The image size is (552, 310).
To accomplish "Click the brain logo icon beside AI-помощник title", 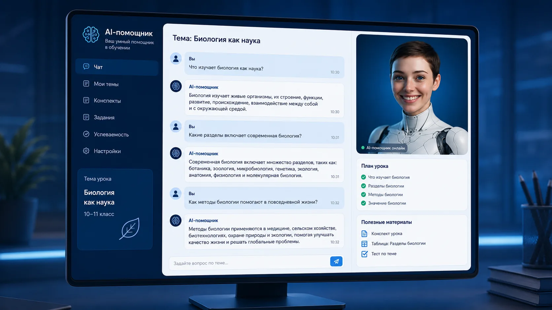I will [x=91, y=34].
